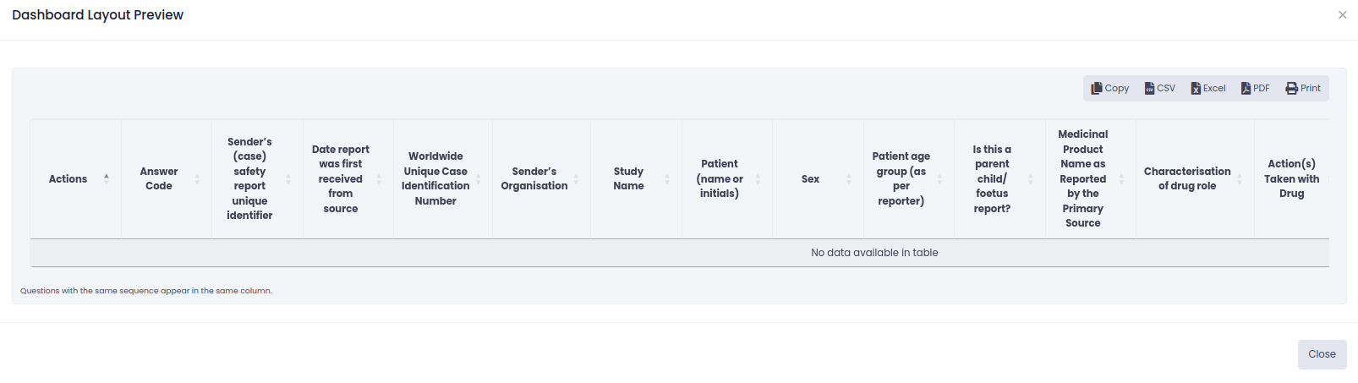Click the Copy export icon
The image size is (1358, 383).
coord(1097,88)
